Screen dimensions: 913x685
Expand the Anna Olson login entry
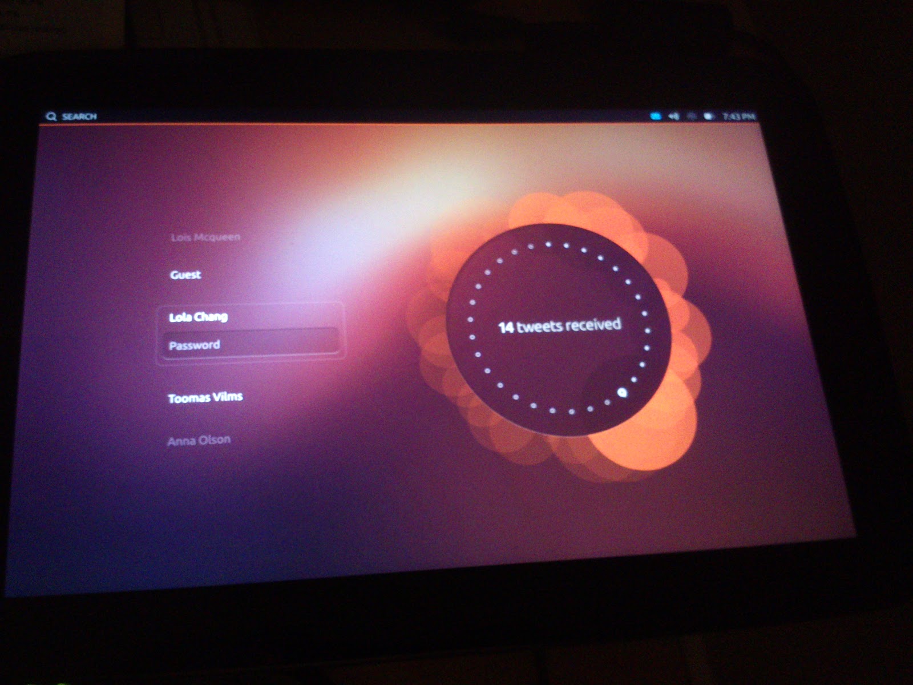pos(199,440)
